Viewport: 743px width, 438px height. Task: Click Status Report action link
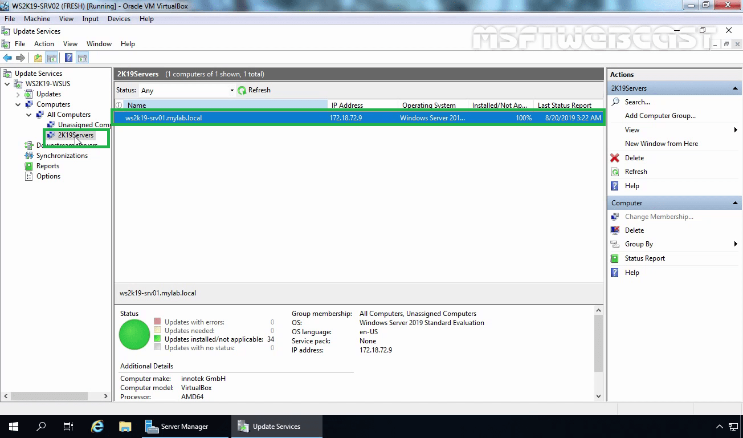pyautogui.click(x=644, y=258)
